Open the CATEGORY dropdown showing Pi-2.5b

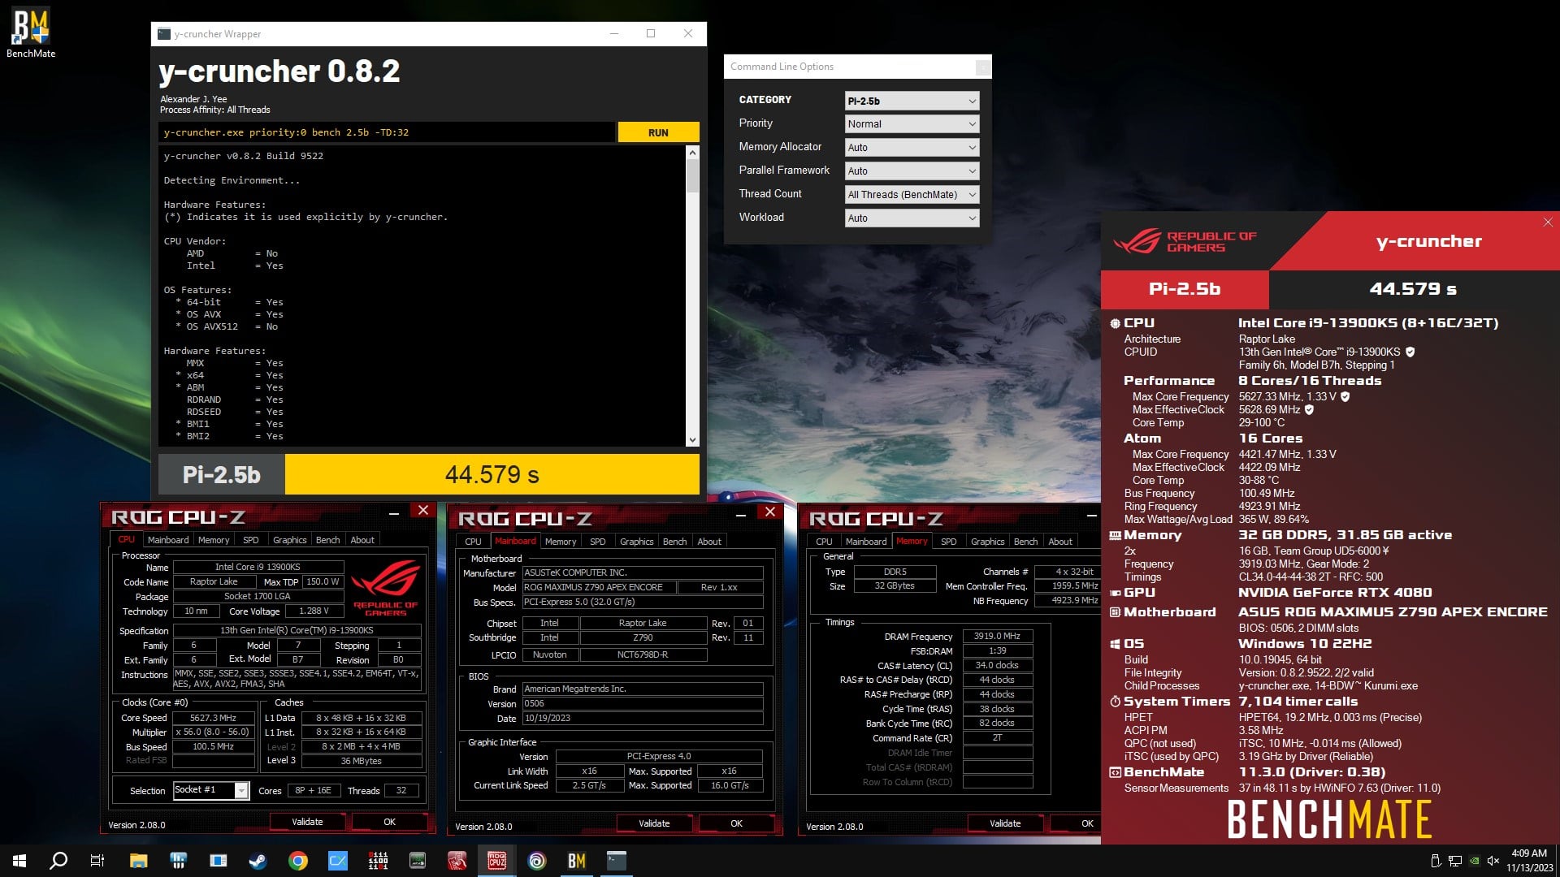(x=912, y=101)
